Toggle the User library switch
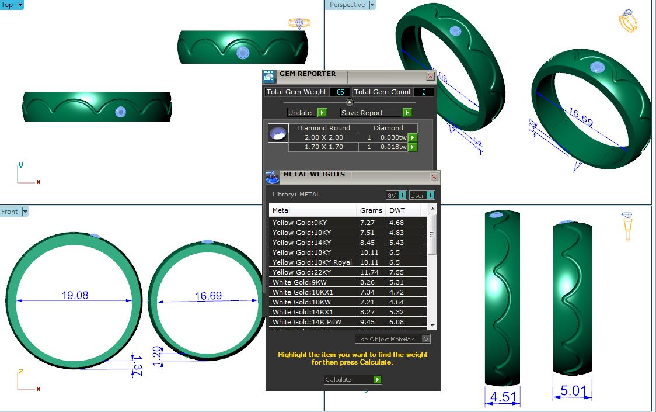The height and width of the screenshot is (412, 656). point(422,195)
